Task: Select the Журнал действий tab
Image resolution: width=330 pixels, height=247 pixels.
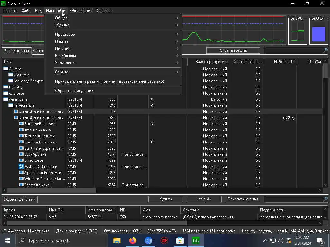Action: [x=20, y=199]
